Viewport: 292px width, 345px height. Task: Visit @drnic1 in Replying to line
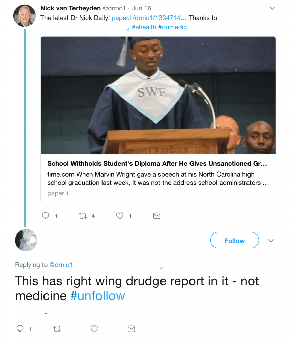[x=61, y=265]
